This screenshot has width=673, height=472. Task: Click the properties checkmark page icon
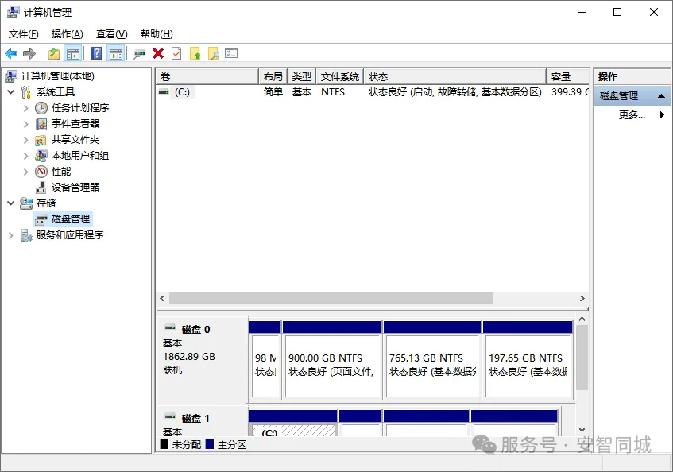coord(176,54)
